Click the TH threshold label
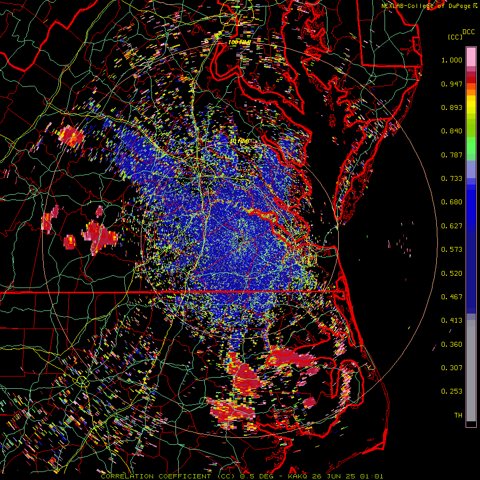The image size is (480, 480). pos(458,415)
